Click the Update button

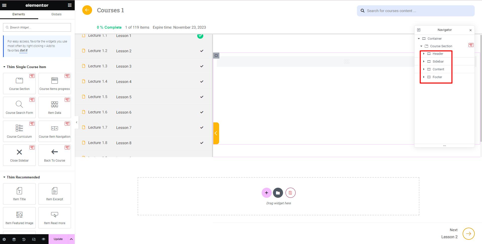pyautogui.click(x=58, y=239)
